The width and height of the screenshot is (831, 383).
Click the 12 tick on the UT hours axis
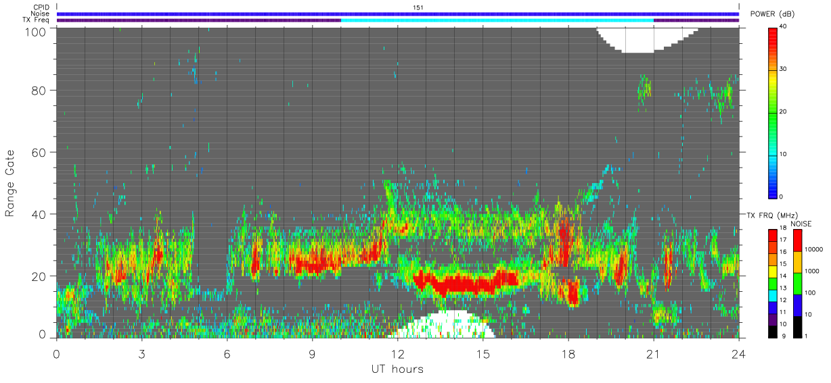click(x=397, y=353)
